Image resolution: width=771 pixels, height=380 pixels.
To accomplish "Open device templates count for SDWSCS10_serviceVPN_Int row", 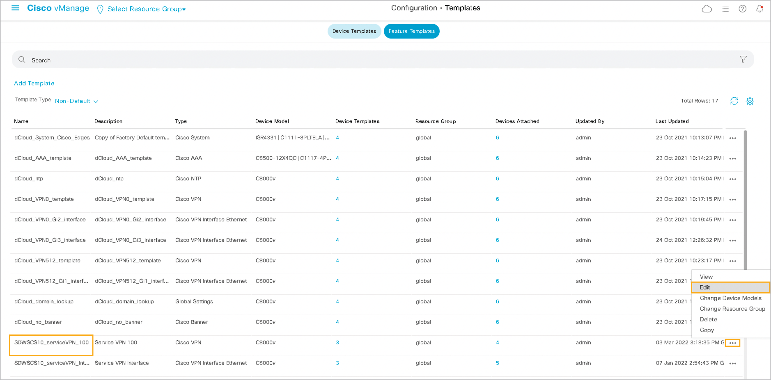I will tap(337, 363).
